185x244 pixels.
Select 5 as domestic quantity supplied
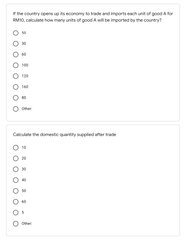pos(16,212)
